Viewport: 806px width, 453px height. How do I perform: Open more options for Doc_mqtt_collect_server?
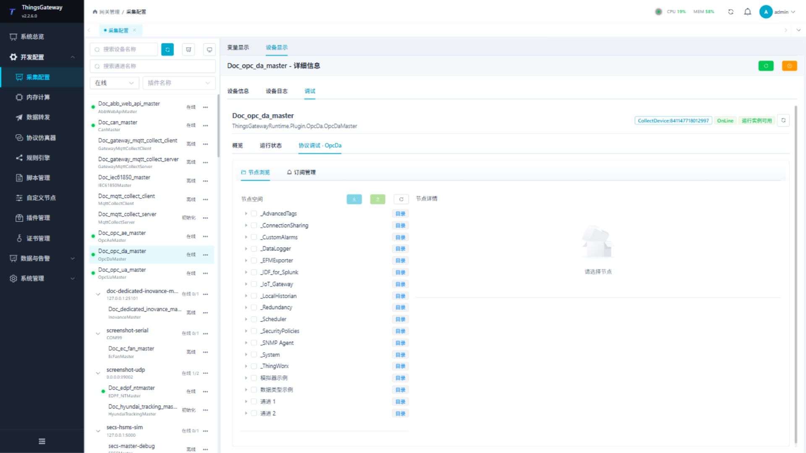coord(205,218)
